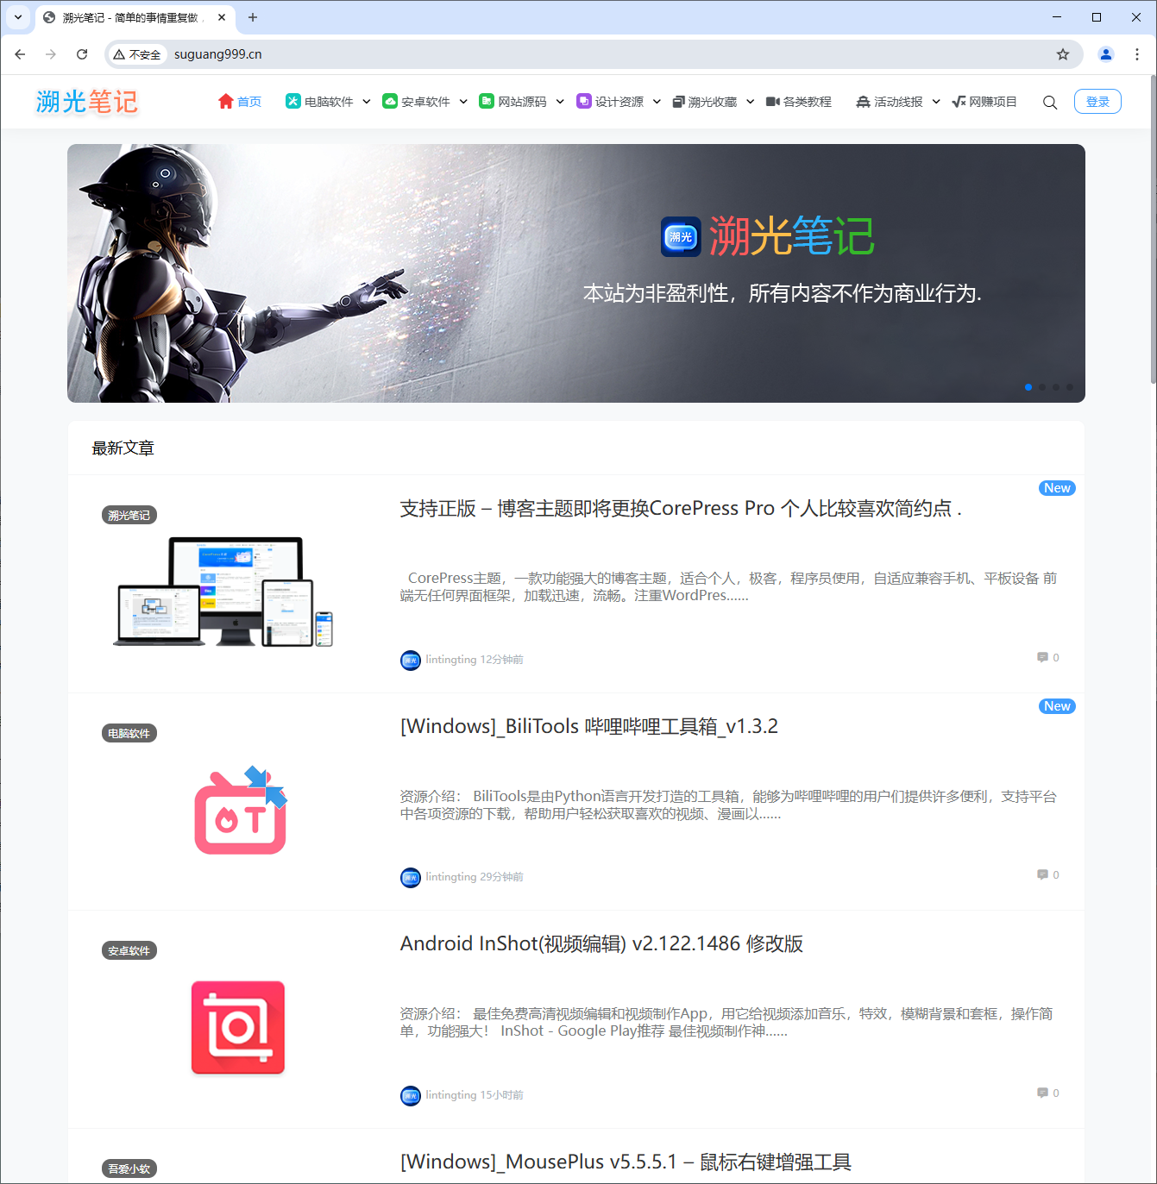Expand the 安卓软件 dropdown chevron
1157x1184 pixels.
pos(463,102)
